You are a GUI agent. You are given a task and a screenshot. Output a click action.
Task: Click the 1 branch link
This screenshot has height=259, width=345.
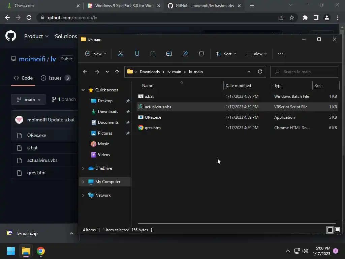click(64, 99)
